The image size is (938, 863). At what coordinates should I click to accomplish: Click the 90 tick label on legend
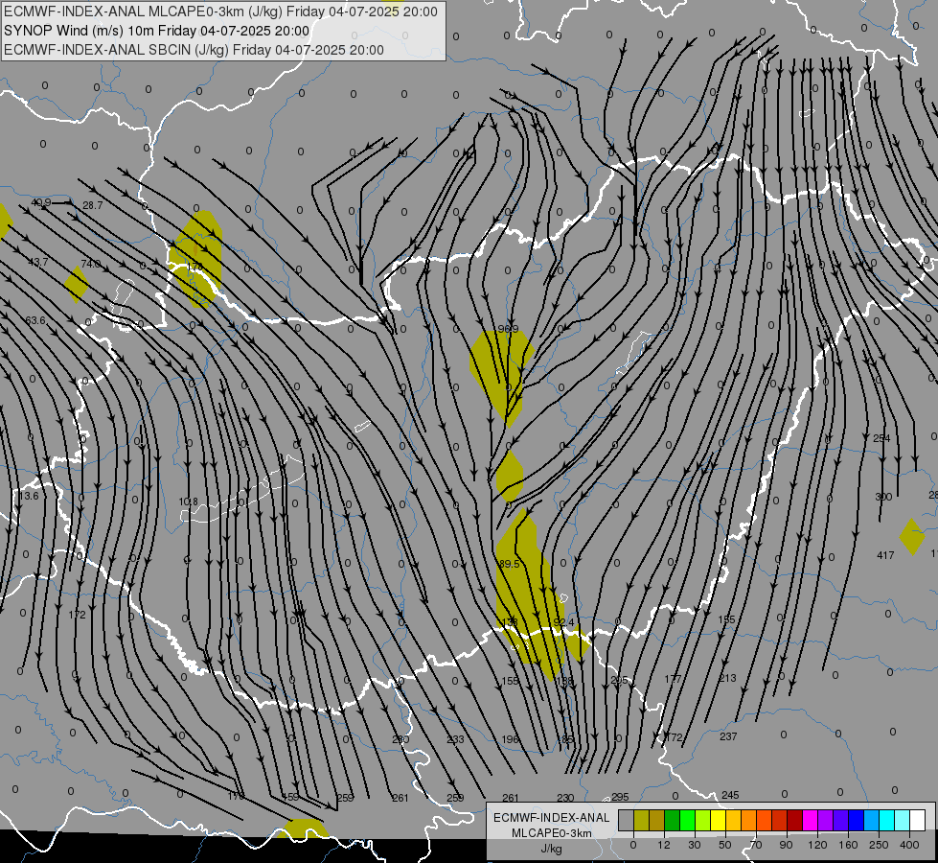786,845
